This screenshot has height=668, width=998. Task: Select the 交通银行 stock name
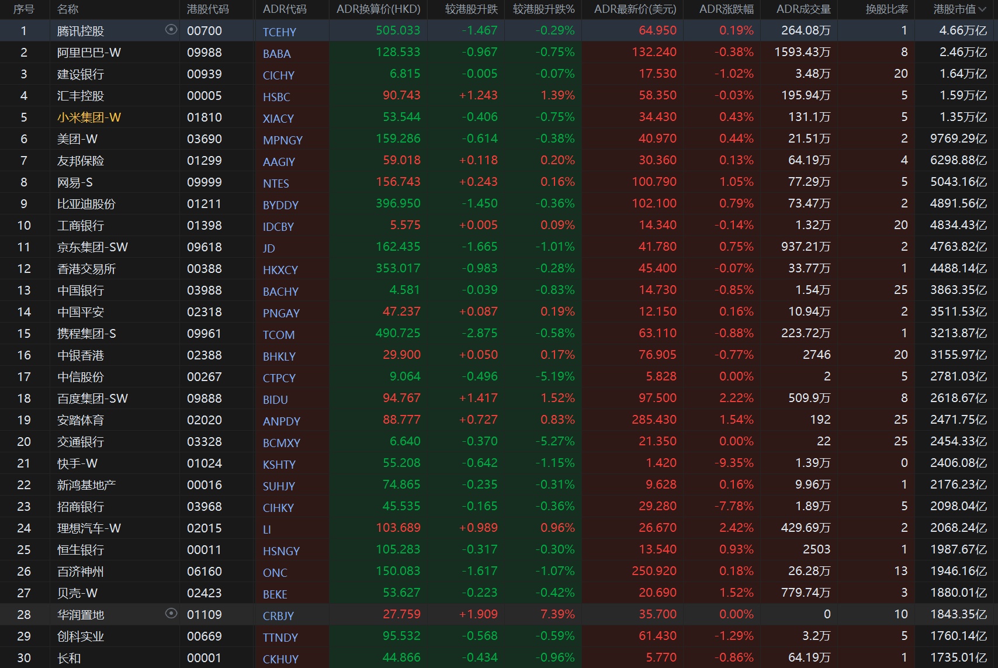click(x=81, y=442)
